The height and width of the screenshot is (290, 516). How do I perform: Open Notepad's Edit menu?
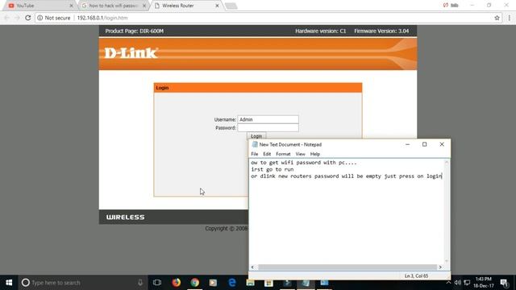267,154
